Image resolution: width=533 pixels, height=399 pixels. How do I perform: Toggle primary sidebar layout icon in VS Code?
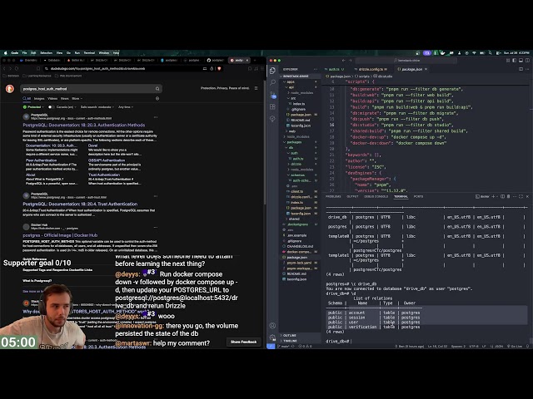[x=515, y=61]
